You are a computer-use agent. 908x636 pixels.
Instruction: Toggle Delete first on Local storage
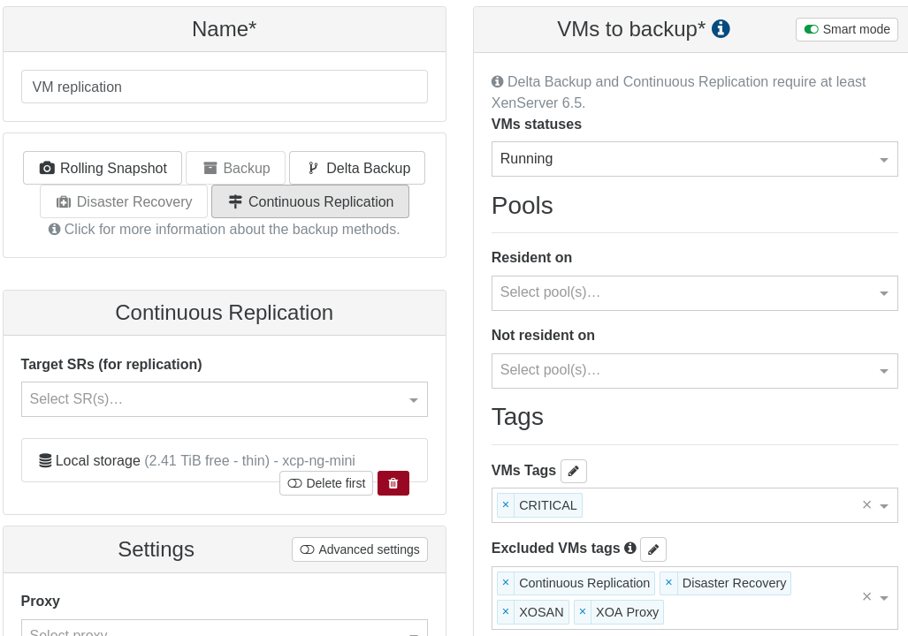(326, 483)
